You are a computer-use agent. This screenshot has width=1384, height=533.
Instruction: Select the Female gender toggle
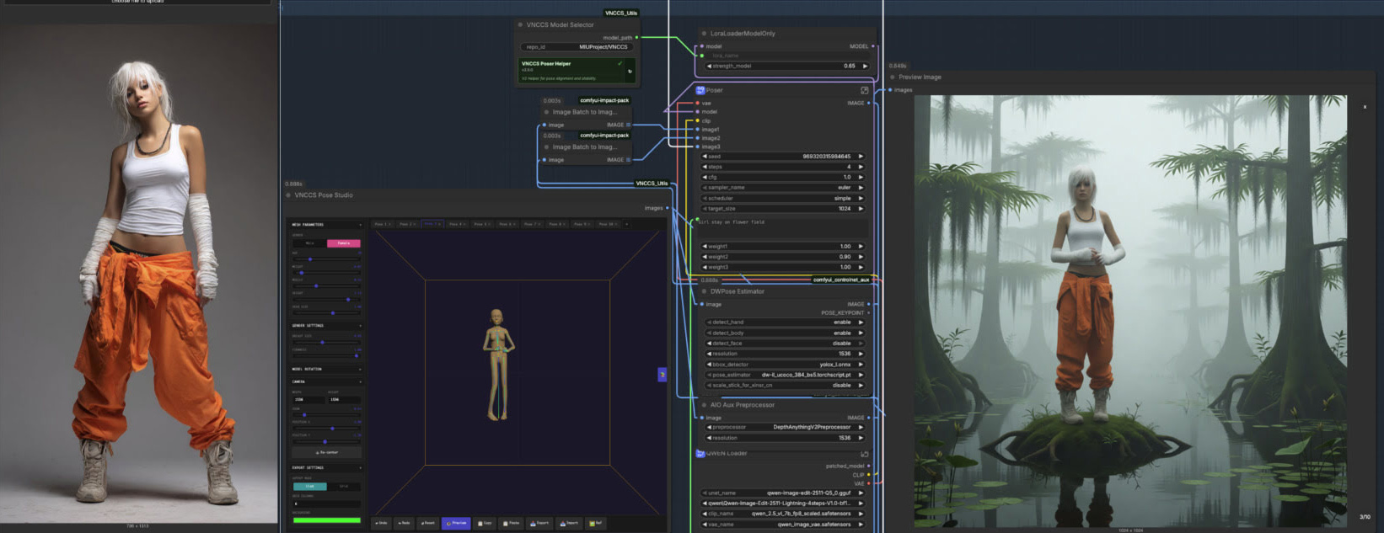[343, 243]
